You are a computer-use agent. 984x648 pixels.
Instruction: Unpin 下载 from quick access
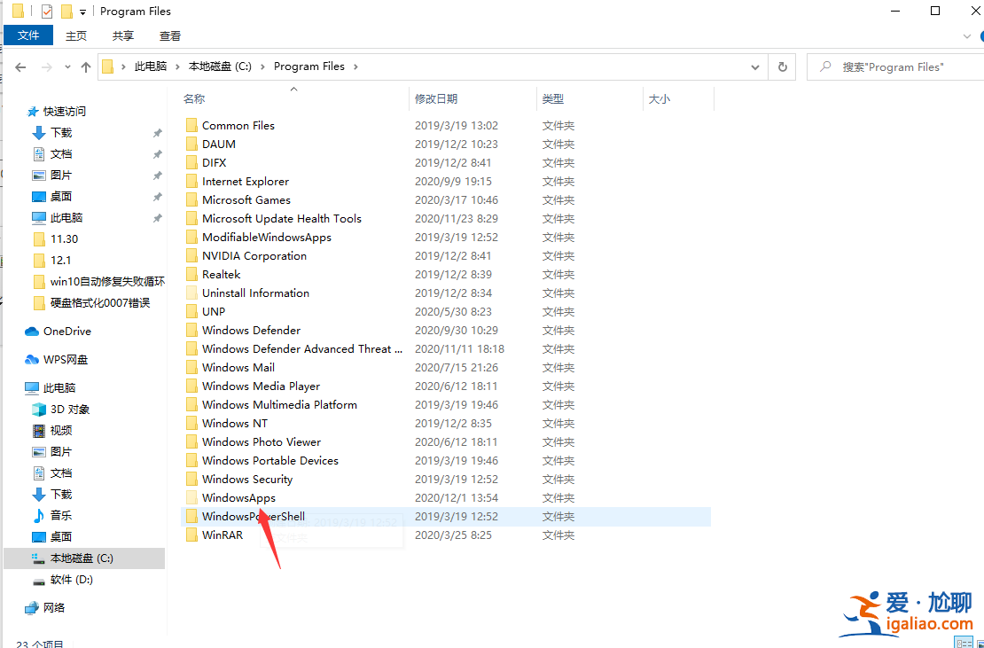(158, 132)
